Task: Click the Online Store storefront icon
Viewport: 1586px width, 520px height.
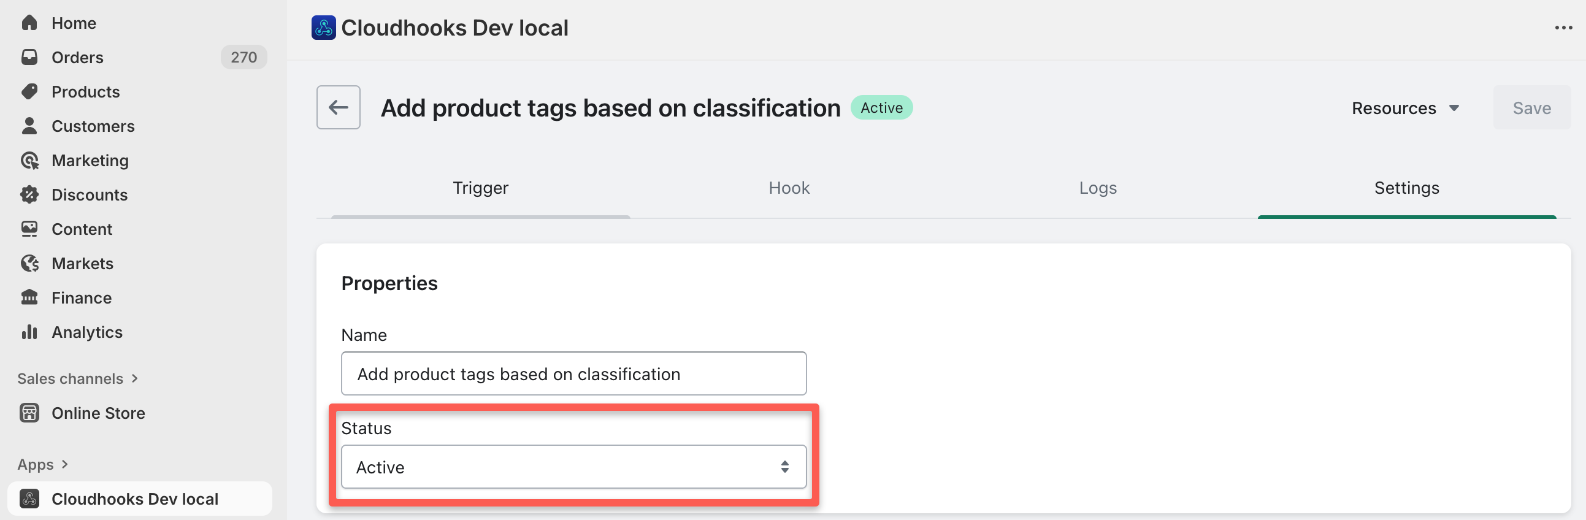Action: coord(29,413)
